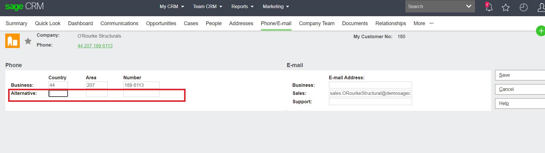Click the Business e-mail address field
Viewport: 545px width, 153px height.
[x=370, y=85]
